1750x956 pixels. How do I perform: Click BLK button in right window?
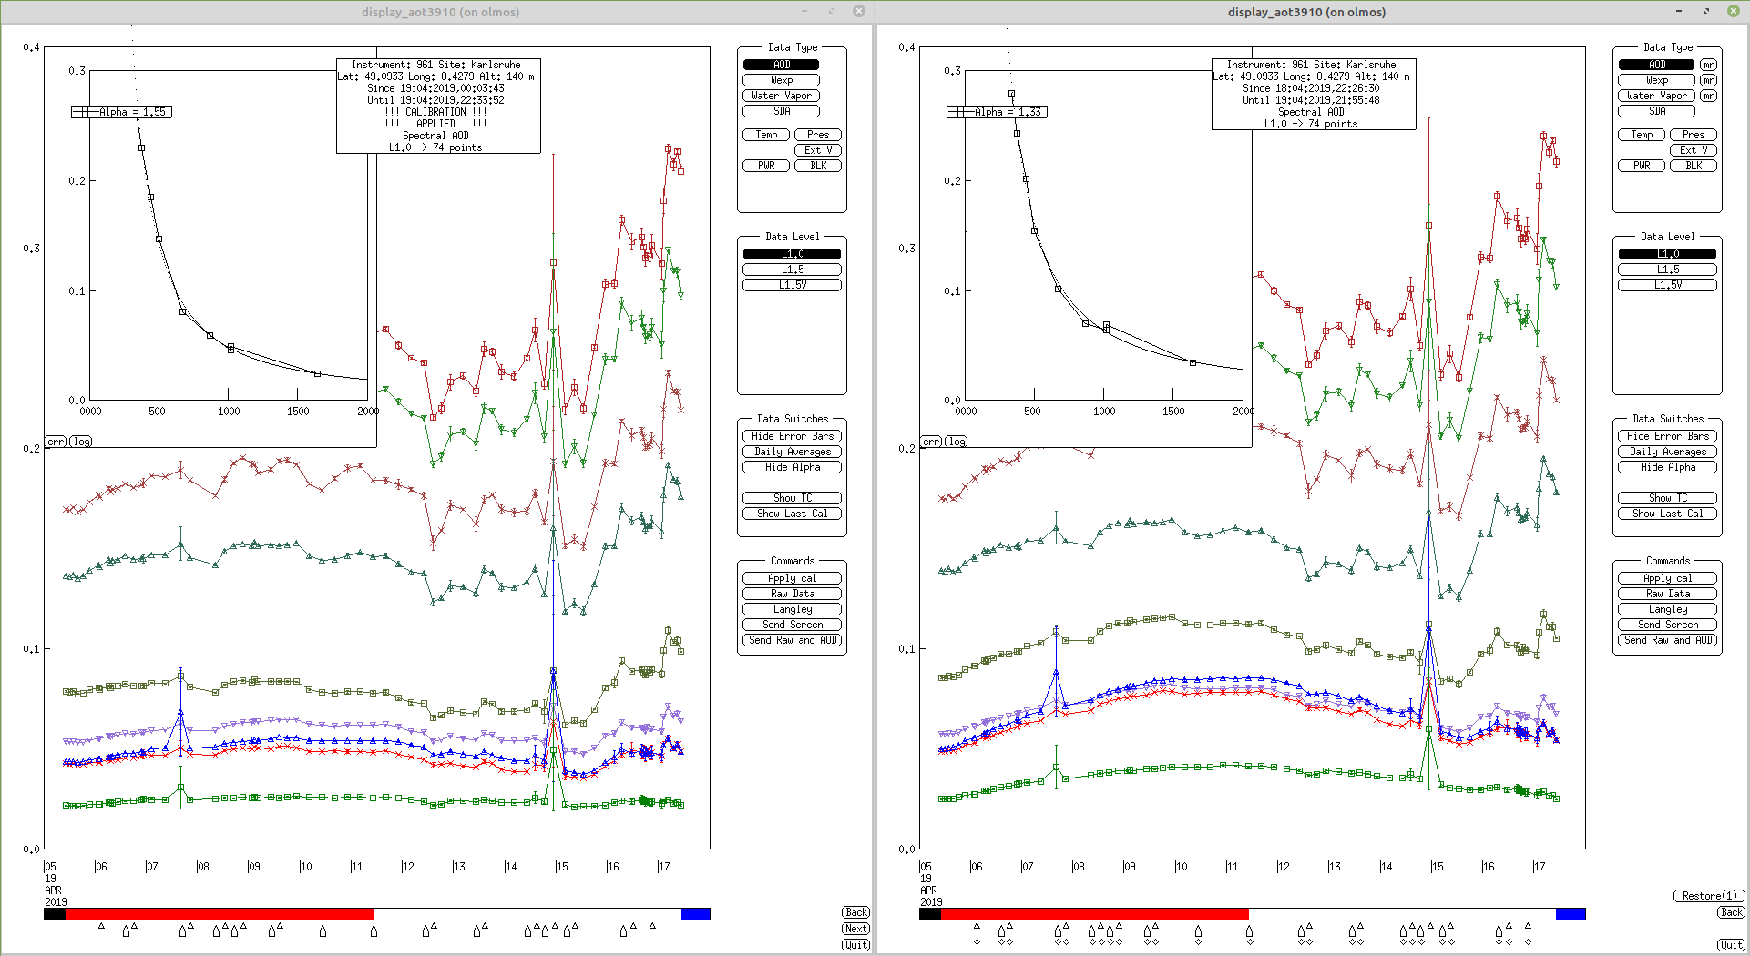click(x=1694, y=166)
